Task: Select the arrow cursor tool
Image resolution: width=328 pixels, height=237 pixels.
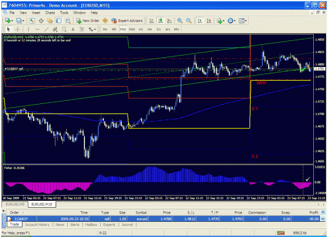Action: pyautogui.click(x=8, y=29)
